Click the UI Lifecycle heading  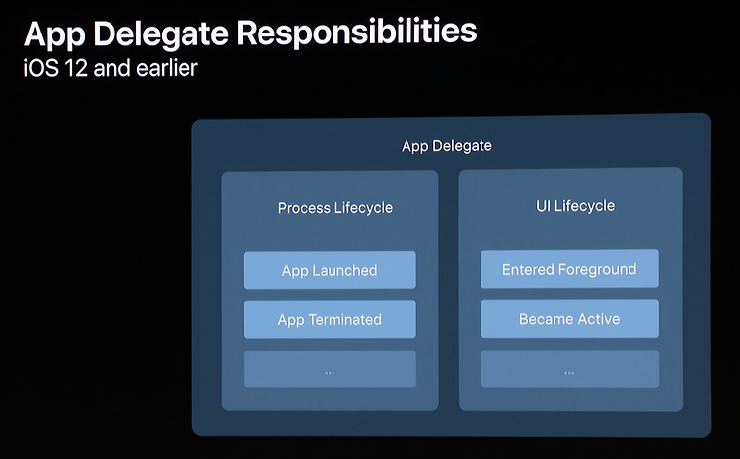pyautogui.click(x=575, y=206)
